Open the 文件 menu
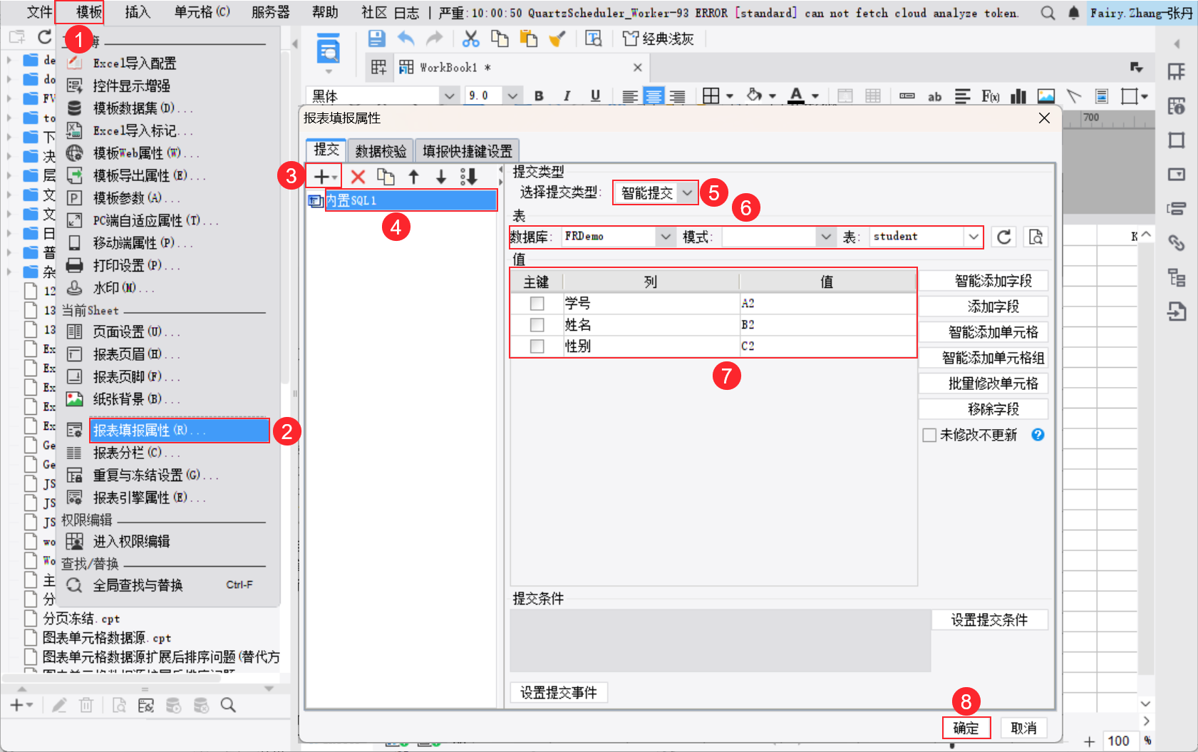This screenshot has width=1198, height=752. pos(39,12)
